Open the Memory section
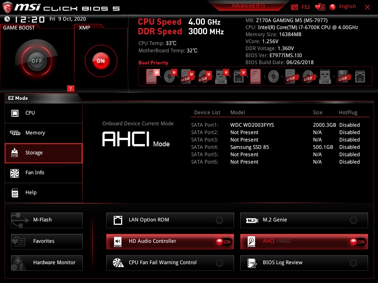This screenshot has height=283, width=378. 44,133
